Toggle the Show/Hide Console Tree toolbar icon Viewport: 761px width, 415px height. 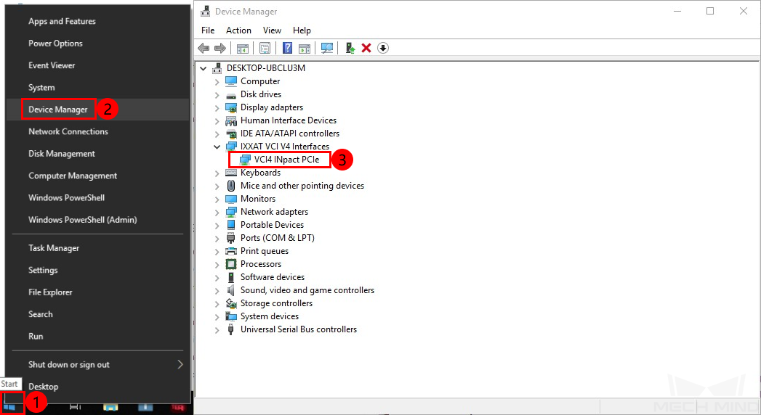[x=243, y=48]
